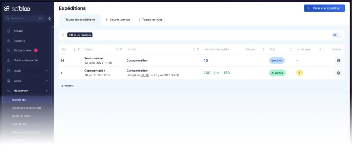Click the date 22 juillet 2025 14:25

[x=98, y=63]
